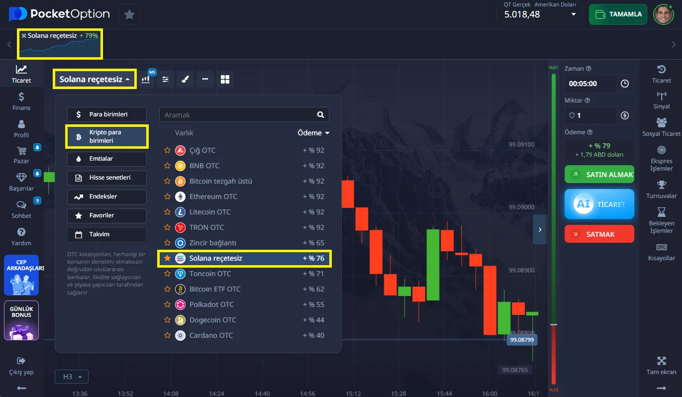Open the GÜNLÜK BONUS banner
The image size is (682, 397).
pyautogui.click(x=21, y=320)
